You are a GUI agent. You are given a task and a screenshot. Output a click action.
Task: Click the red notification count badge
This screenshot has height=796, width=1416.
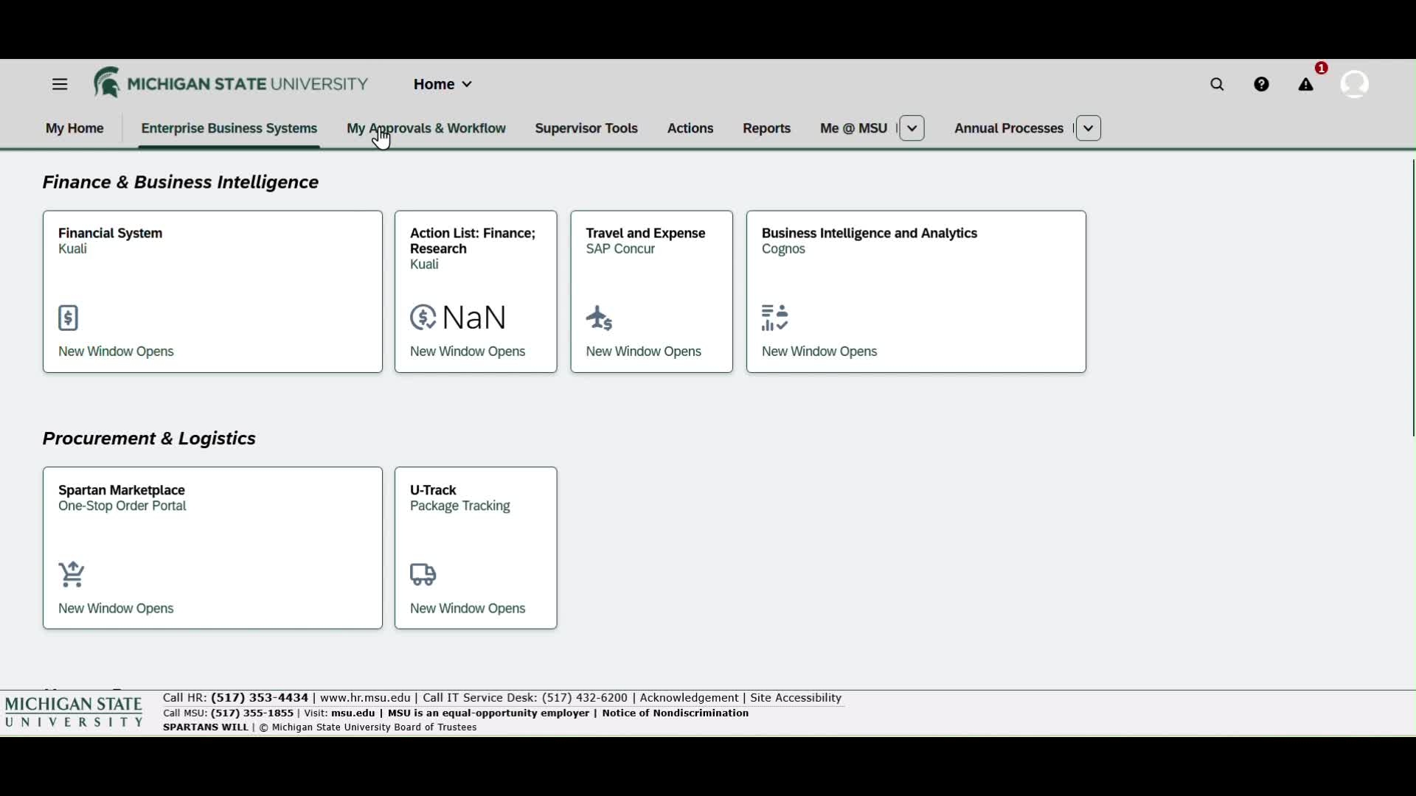tap(1322, 68)
